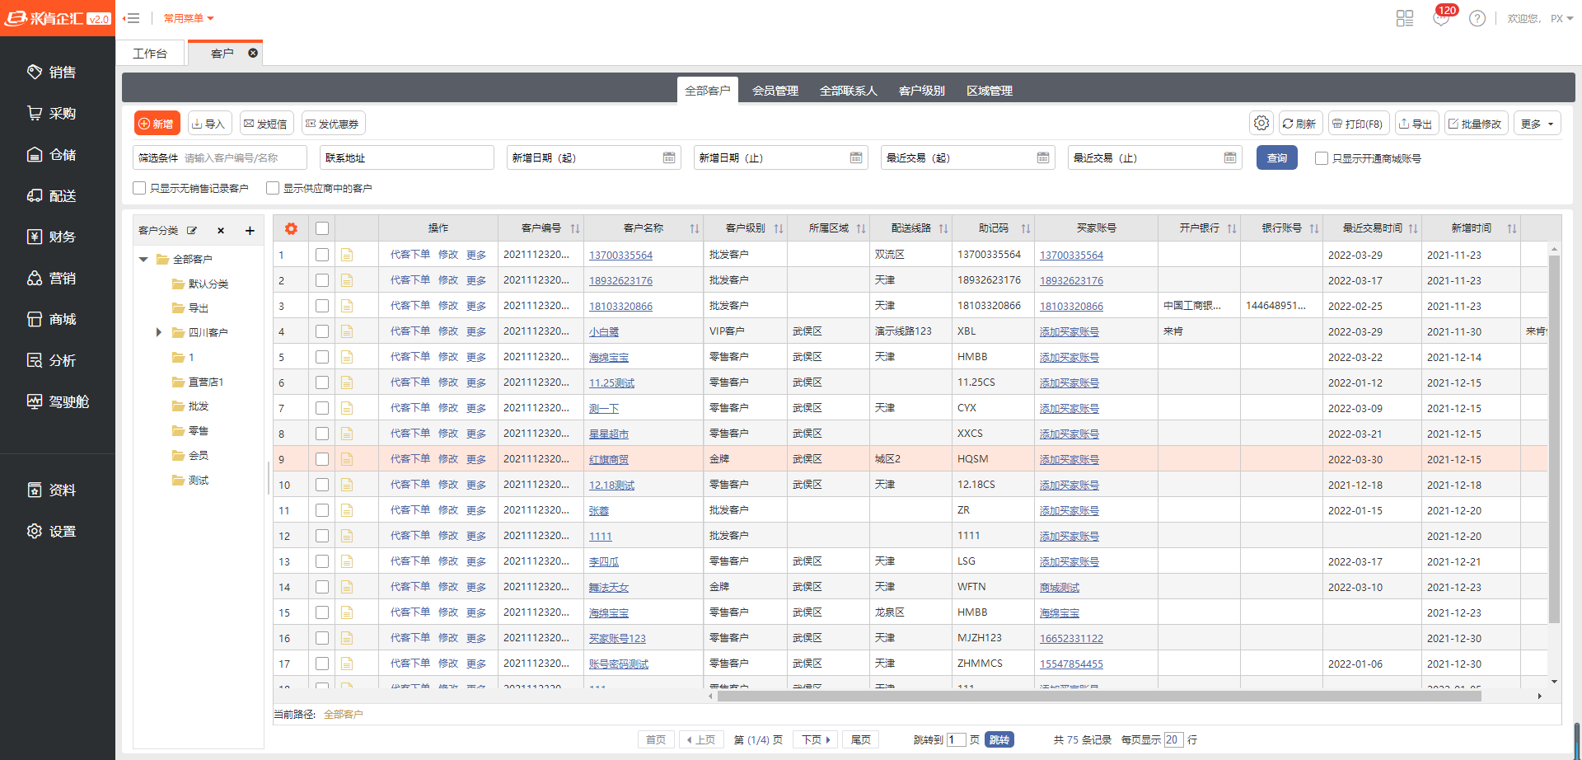
Task: Toggle 只显示无销售记录客户 checkbox
Action: pyautogui.click(x=140, y=188)
